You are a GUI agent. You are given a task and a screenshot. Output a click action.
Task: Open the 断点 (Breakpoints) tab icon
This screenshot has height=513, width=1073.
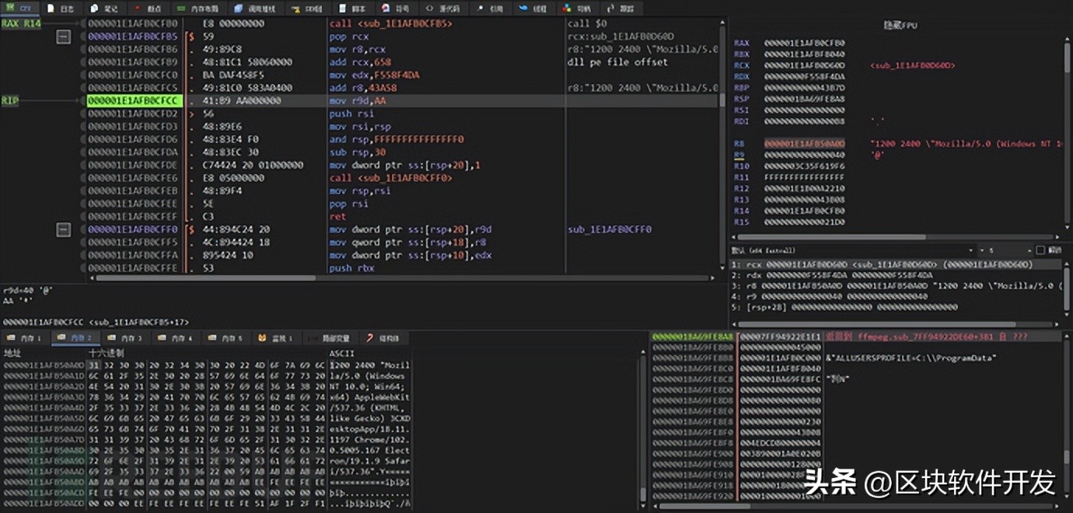click(138, 9)
